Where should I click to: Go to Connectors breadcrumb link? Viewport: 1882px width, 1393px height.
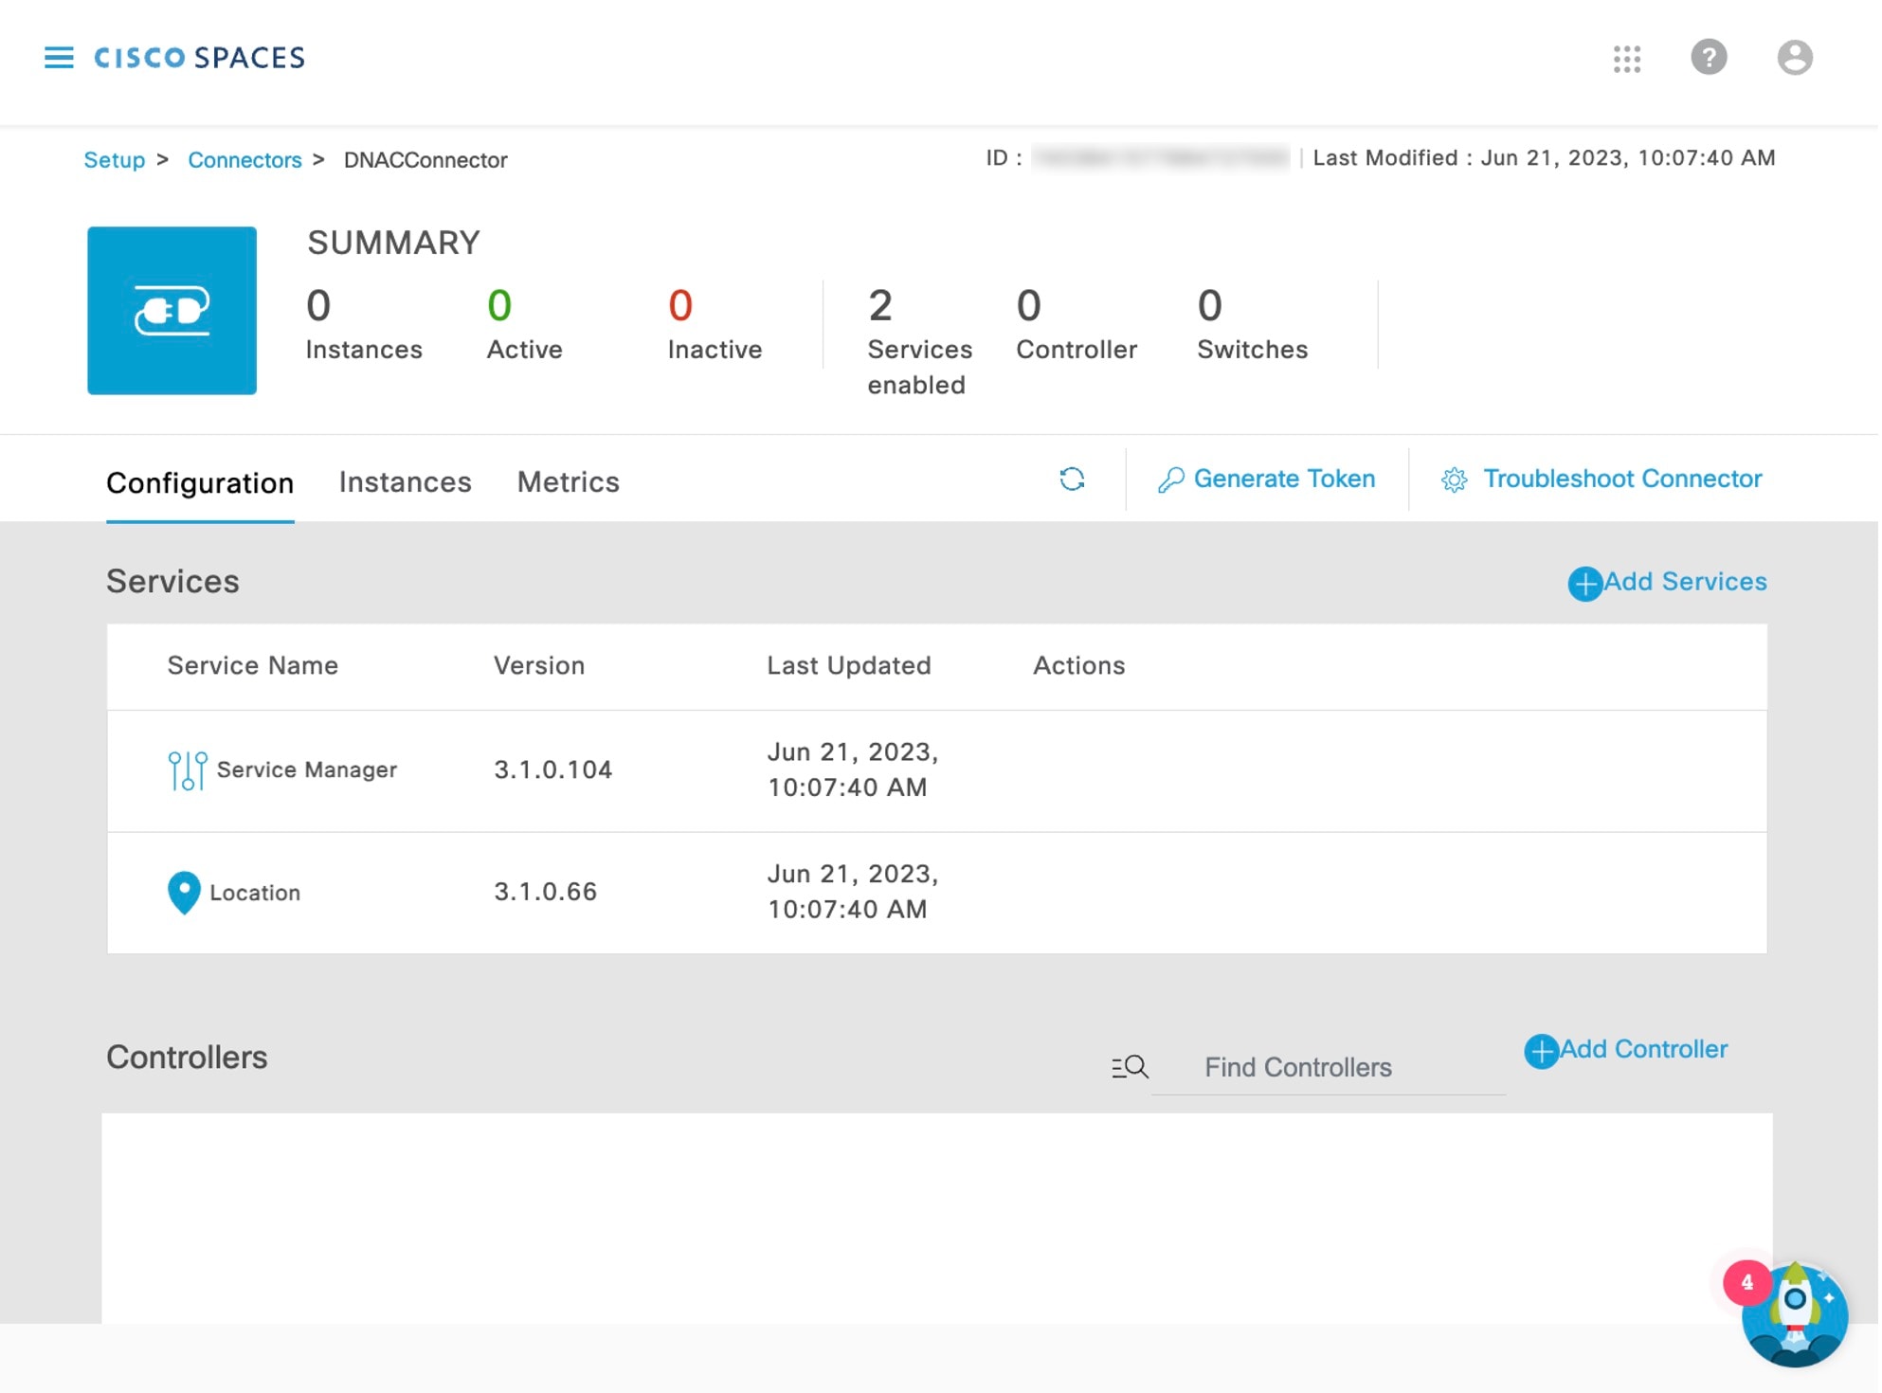244,160
